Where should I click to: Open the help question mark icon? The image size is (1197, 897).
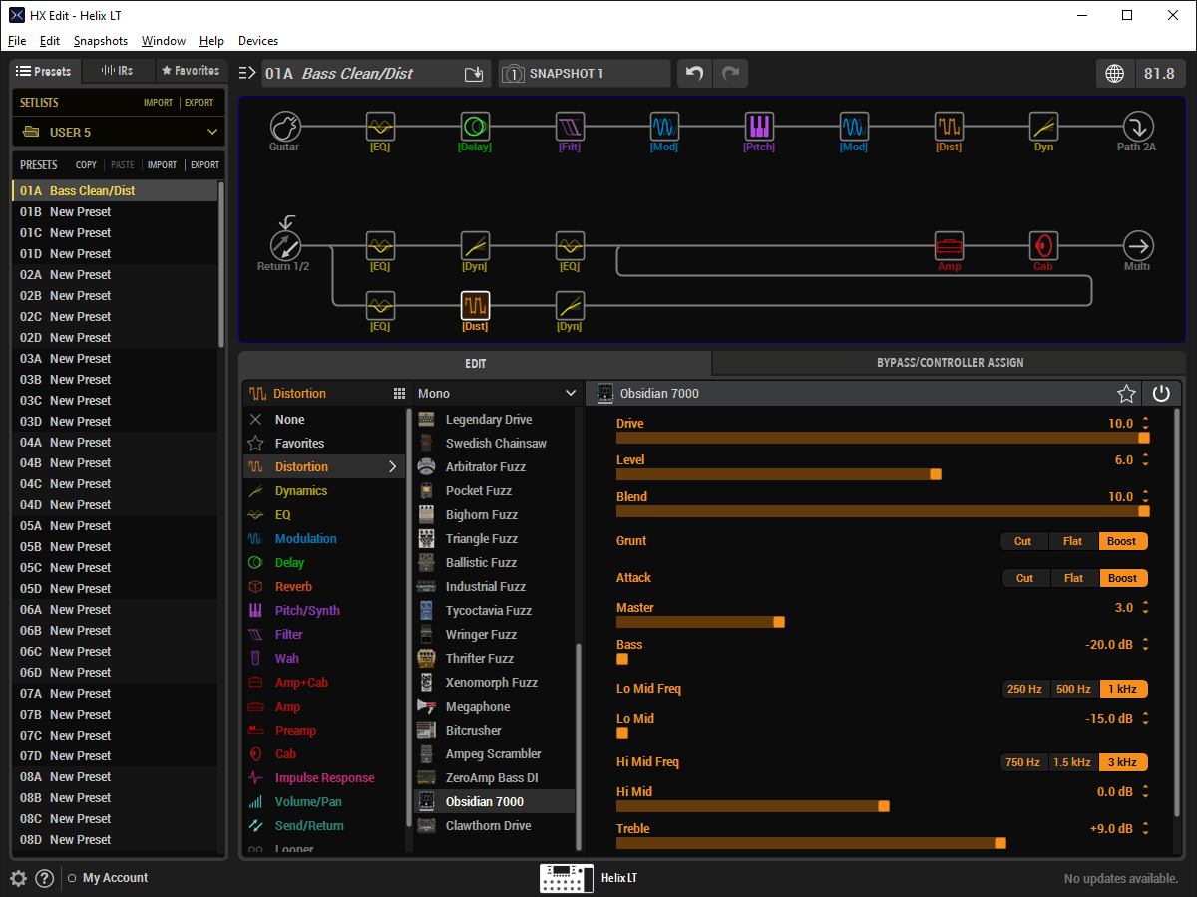pos(44,878)
